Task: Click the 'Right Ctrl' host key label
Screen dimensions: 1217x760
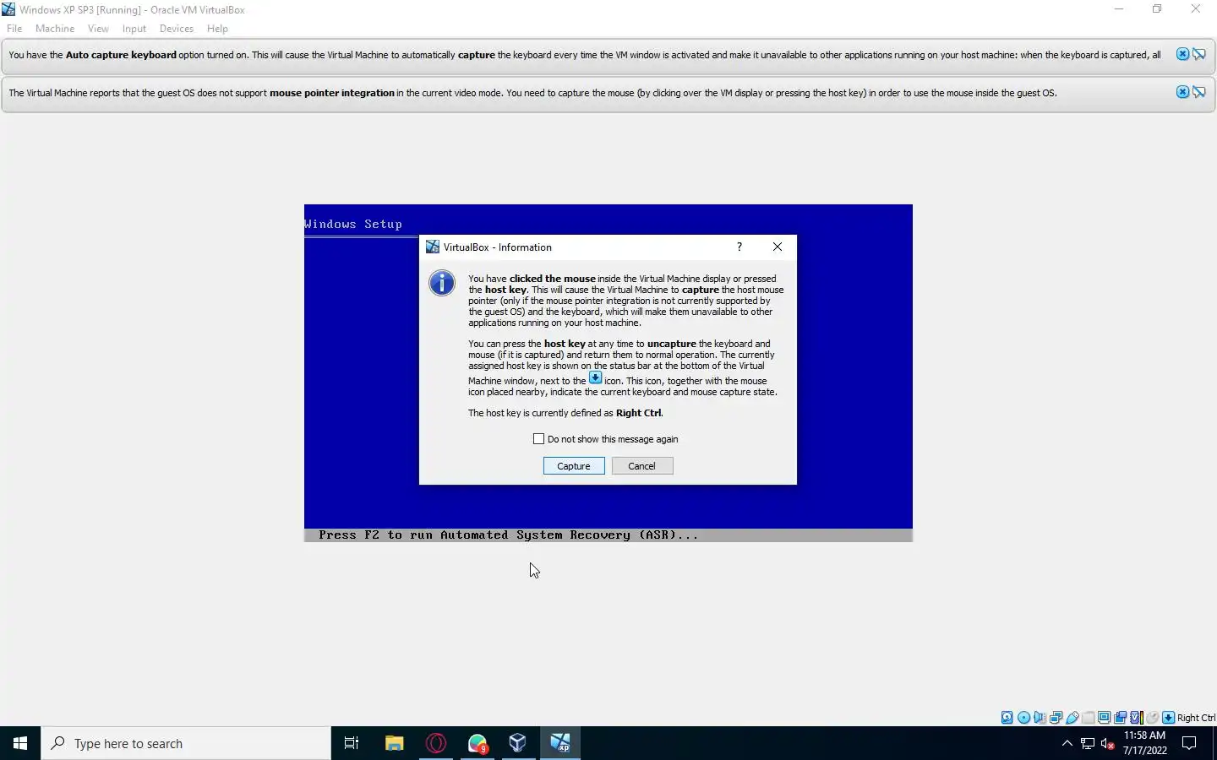Action: [1196, 718]
